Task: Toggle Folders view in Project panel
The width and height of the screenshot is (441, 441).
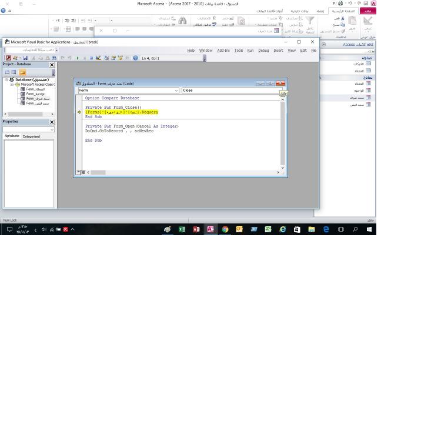Action: click(x=22, y=72)
